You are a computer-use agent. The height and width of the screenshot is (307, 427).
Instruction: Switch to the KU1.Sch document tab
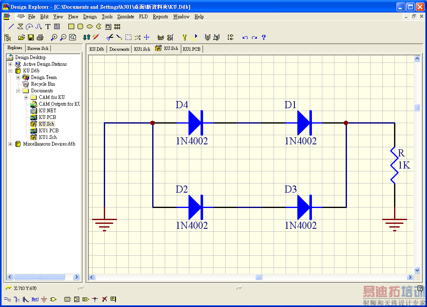point(142,49)
